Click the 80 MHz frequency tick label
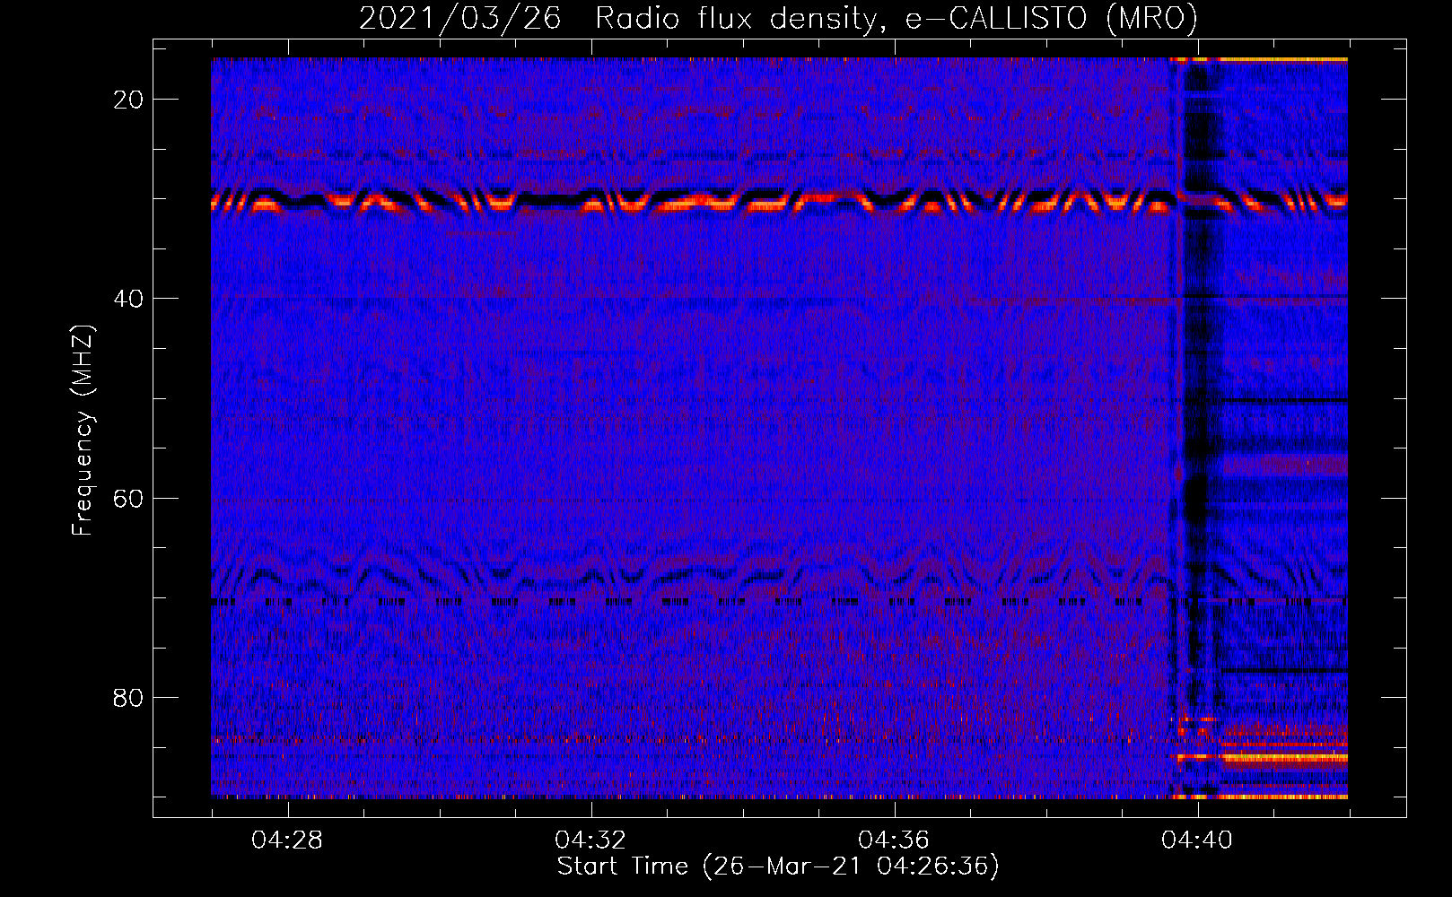This screenshot has height=897, width=1452. click(128, 697)
